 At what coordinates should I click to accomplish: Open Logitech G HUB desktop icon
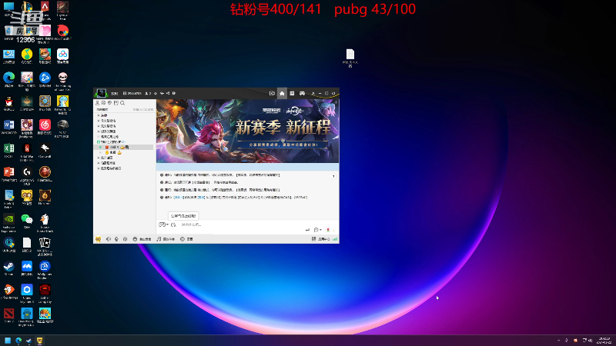[x=27, y=175]
